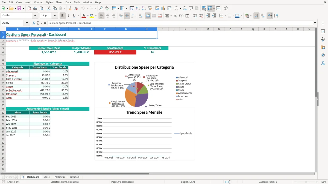Open Borders dropdown arrow

pyautogui.click(x=225, y=16)
